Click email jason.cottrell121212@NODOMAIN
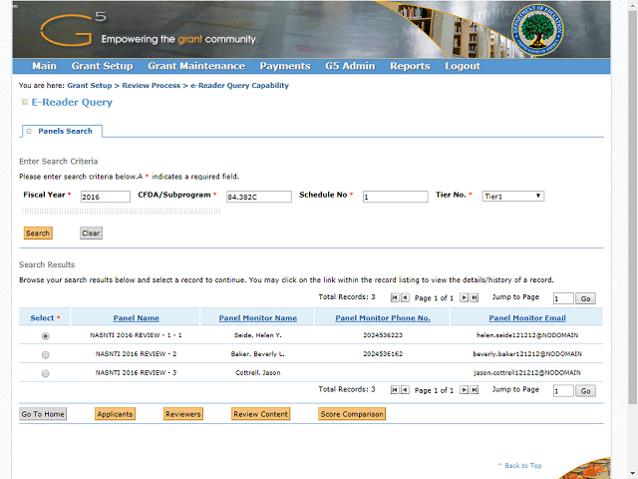638x479 pixels. 527,372
